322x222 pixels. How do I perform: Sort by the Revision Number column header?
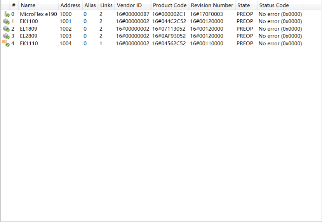click(x=212, y=5)
